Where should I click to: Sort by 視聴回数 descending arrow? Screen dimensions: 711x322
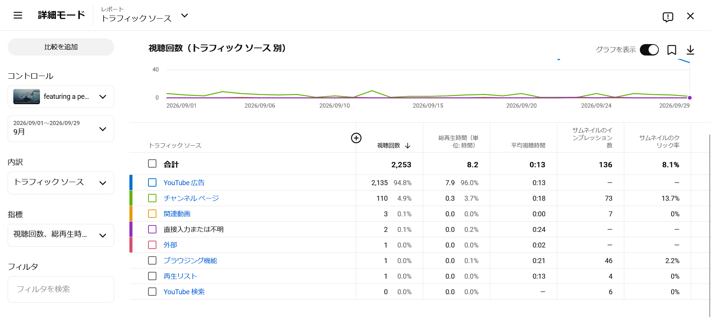pyautogui.click(x=408, y=146)
